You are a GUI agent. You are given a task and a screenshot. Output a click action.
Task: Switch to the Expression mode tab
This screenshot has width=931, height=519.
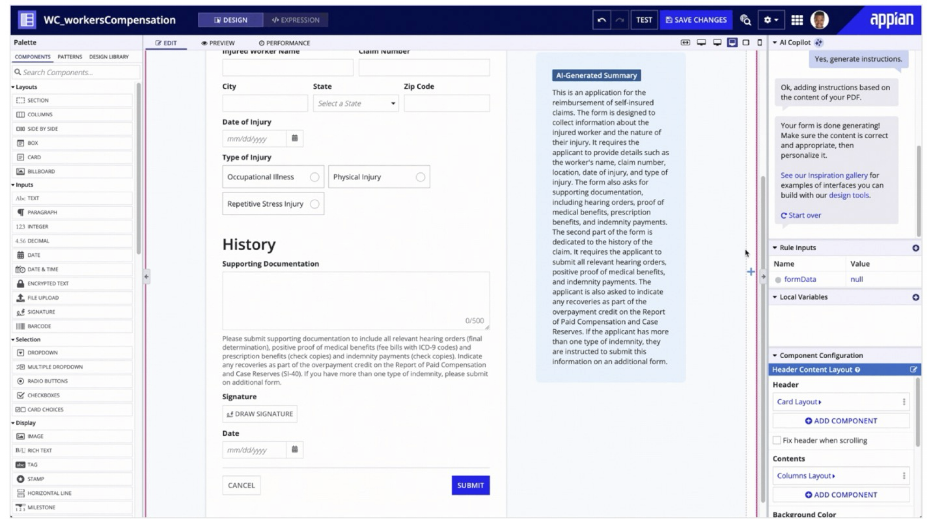[x=295, y=20]
